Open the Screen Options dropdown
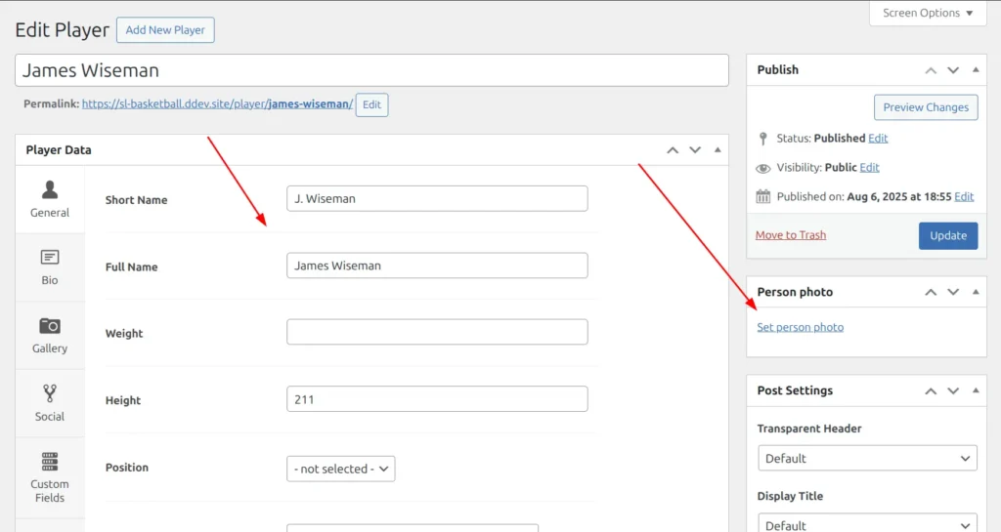1001x532 pixels. click(928, 13)
